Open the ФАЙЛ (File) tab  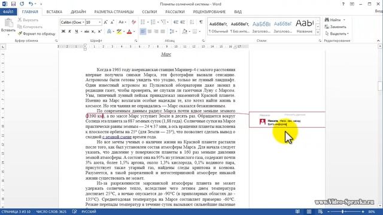(x=8, y=12)
